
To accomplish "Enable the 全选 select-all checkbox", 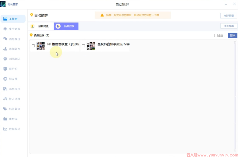I will pyautogui.click(x=216, y=35).
